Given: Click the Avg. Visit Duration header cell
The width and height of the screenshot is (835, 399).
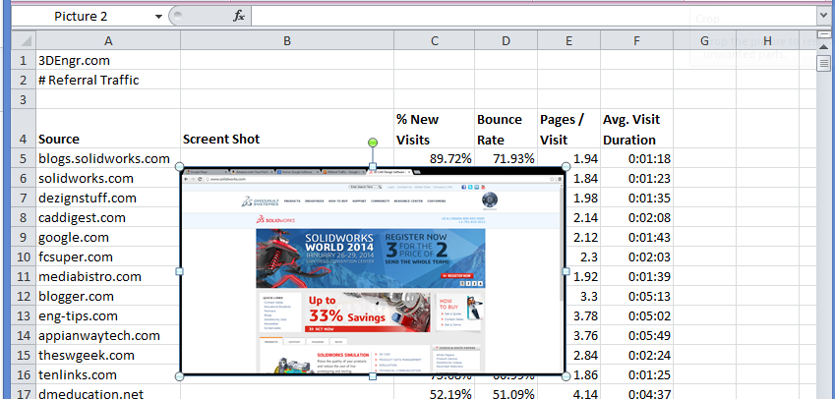Looking at the screenshot, I should coord(637,129).
